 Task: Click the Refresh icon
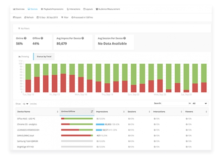click(x=25, y=17)
